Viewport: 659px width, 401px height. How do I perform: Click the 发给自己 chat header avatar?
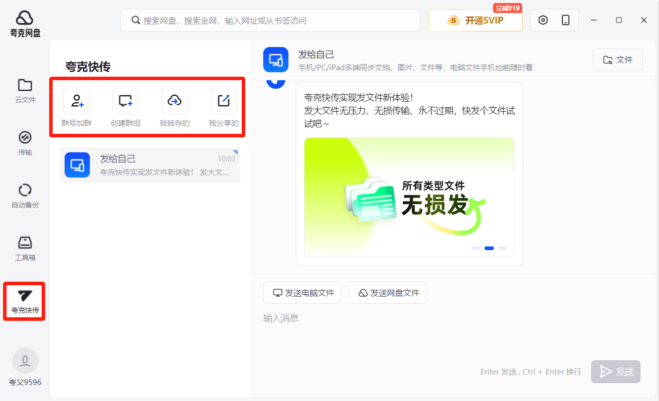[x=276, y=60]
